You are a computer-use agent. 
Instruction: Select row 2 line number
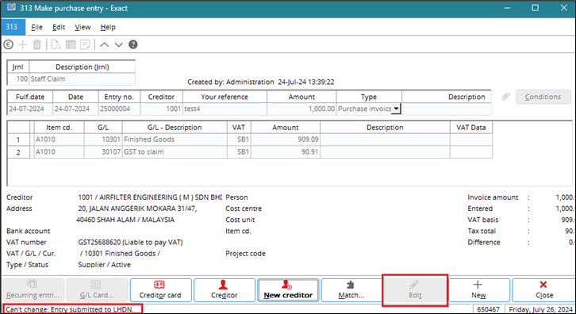[18, 152]
